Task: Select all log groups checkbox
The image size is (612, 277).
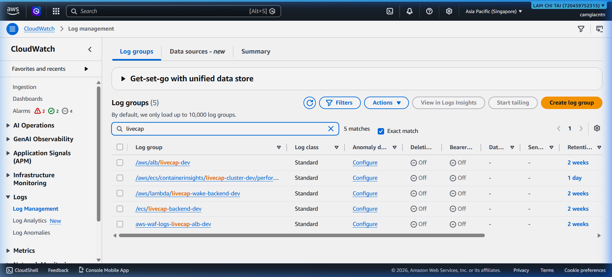Action: coord(120,147)
